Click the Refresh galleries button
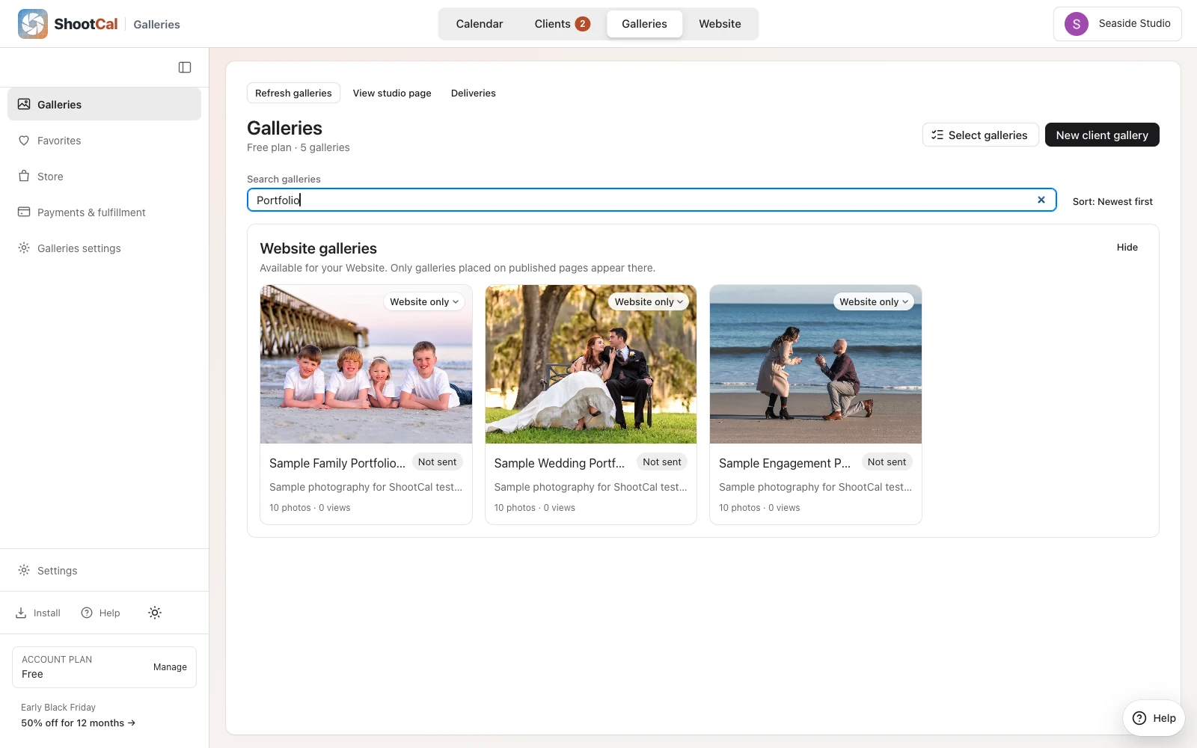 tap(293, 93)
